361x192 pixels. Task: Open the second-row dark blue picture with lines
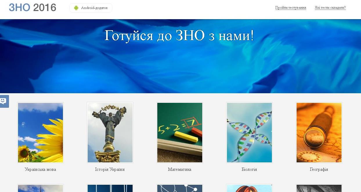click(110, 188)
